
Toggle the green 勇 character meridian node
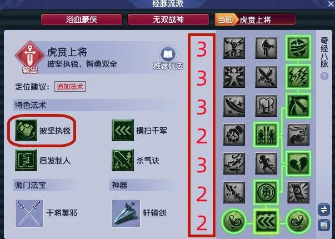(x=266, y=192)
